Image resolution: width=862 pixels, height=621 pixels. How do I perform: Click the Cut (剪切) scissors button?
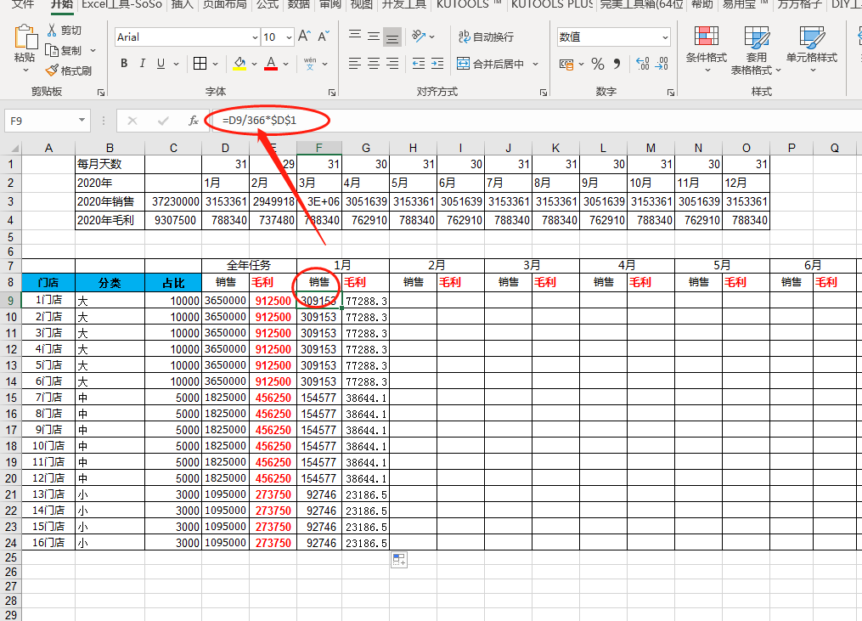pos(65,31)
